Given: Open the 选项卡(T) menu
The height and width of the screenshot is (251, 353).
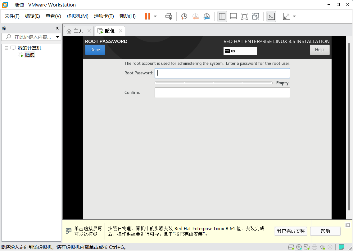Looking at the screenshot, I should tap(104, 16).
